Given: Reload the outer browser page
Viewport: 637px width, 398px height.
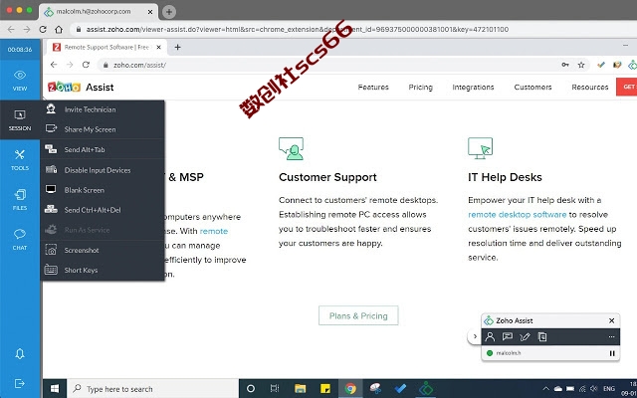Looking at the screenshot, I should click(43, 29).
